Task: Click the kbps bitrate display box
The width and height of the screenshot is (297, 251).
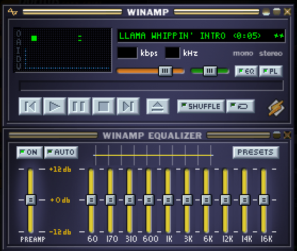Action: tap(127, 53)
